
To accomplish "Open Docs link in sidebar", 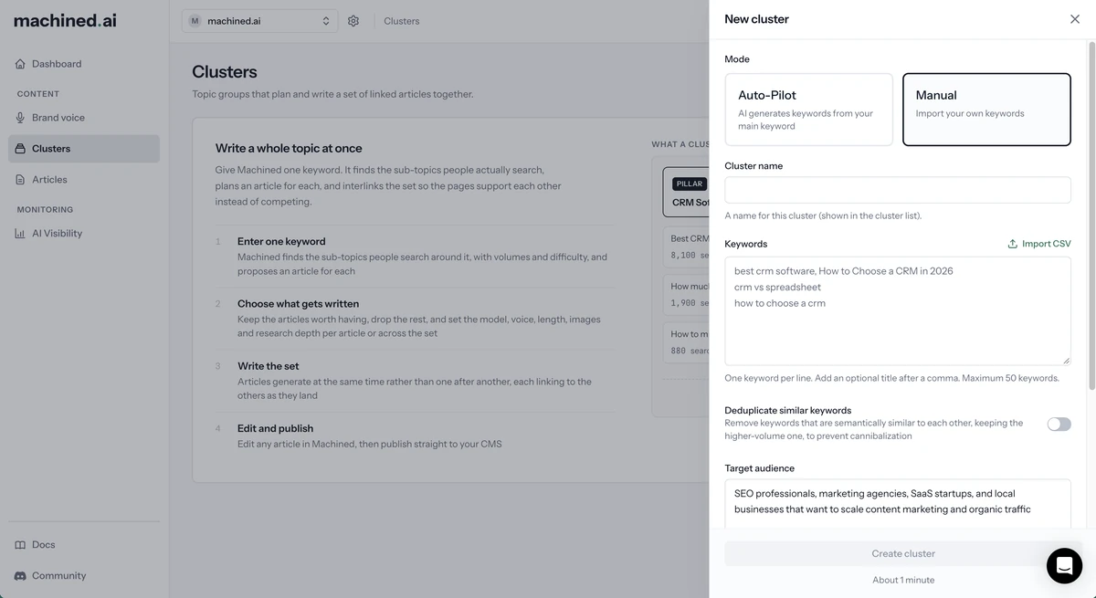I will click(x=84, y=545).
